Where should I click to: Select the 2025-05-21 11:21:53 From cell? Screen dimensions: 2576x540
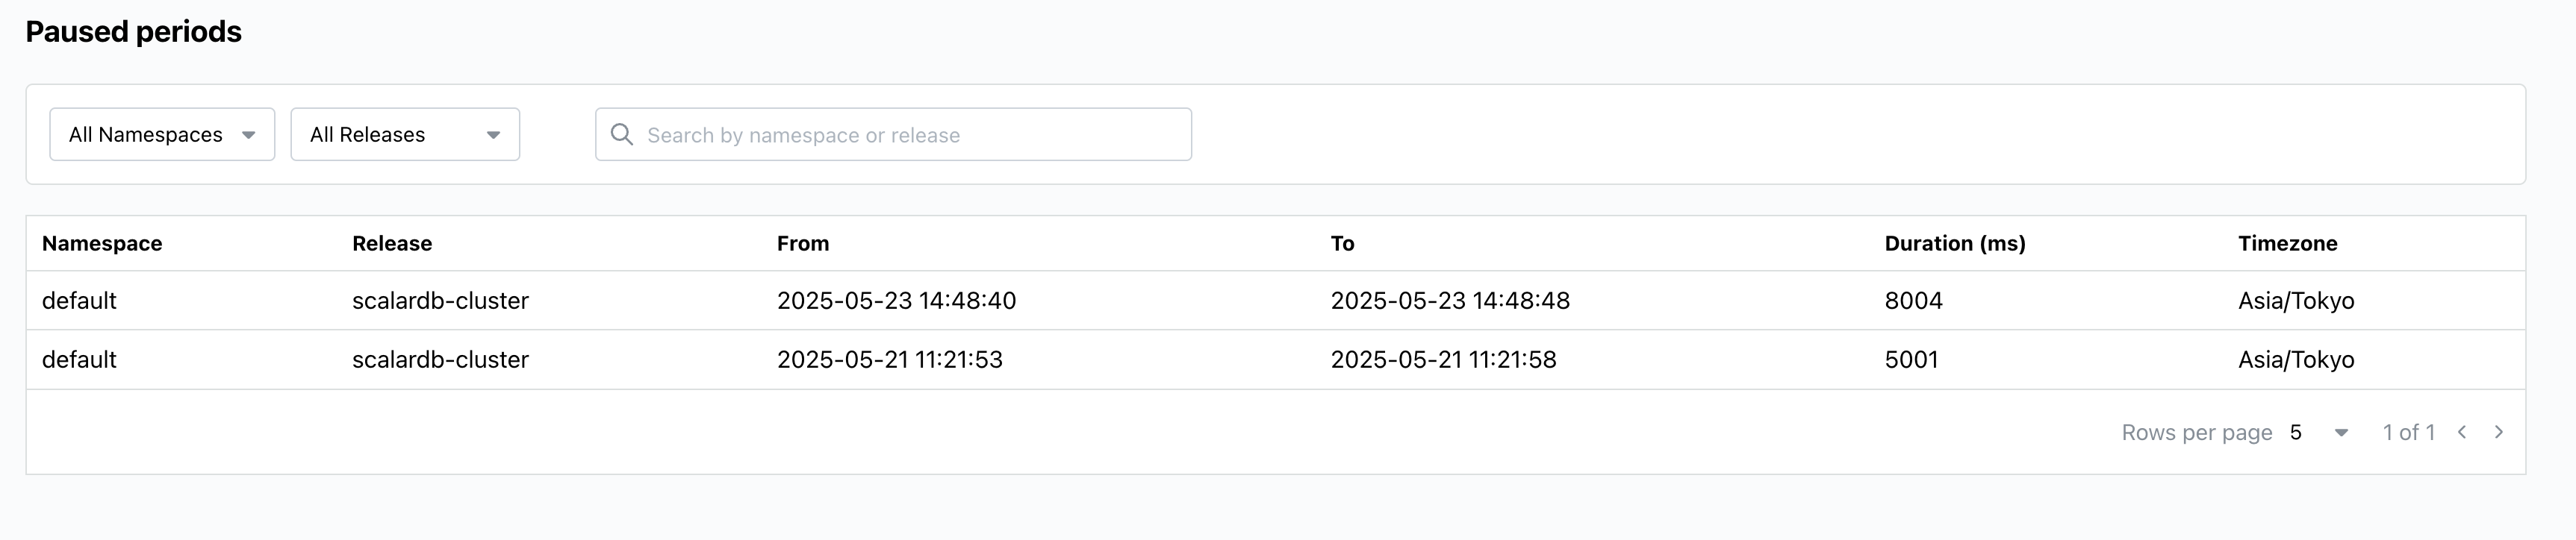[x=890, y=360]
